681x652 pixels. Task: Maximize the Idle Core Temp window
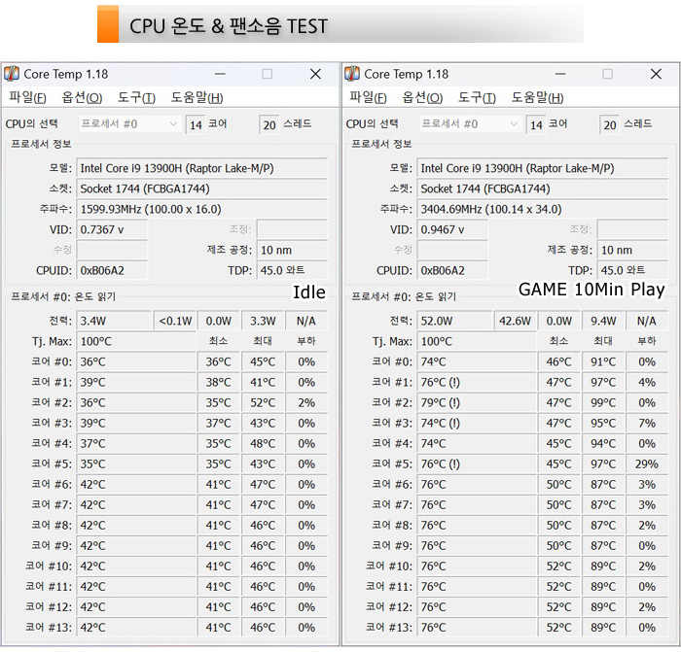coord(268,74)
